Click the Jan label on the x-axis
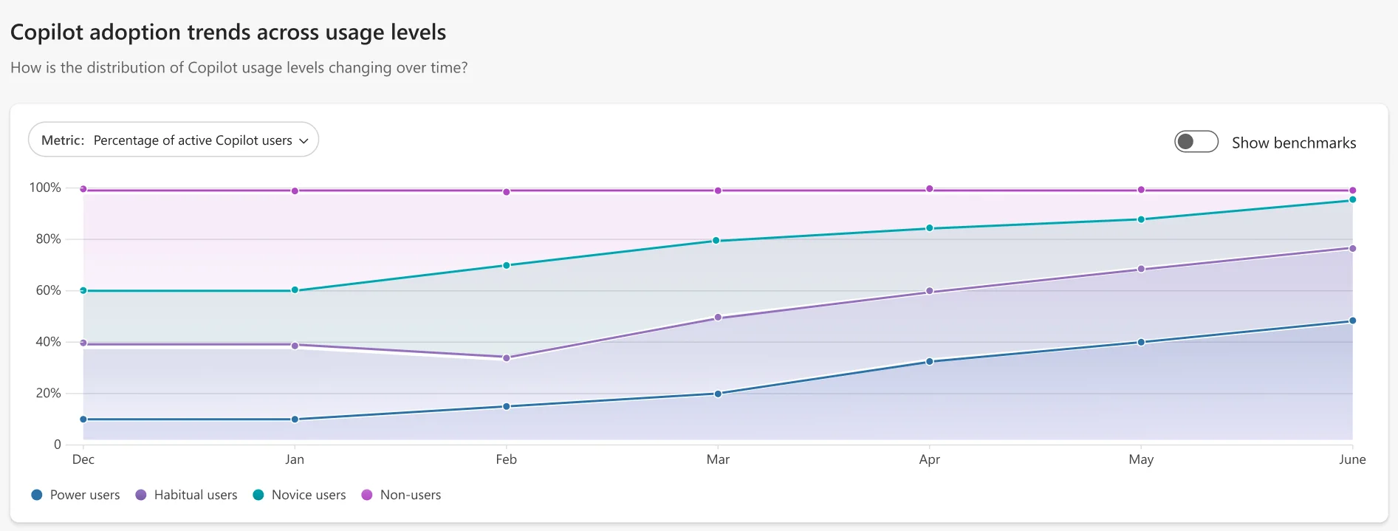Image resolution: width=1398 pixels, height=531 pixels. (x=295, y=459)
